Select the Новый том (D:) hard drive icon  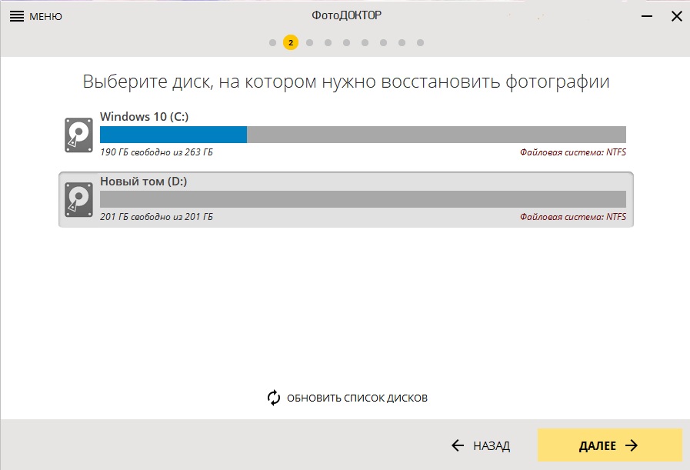(x=78, y=199)
